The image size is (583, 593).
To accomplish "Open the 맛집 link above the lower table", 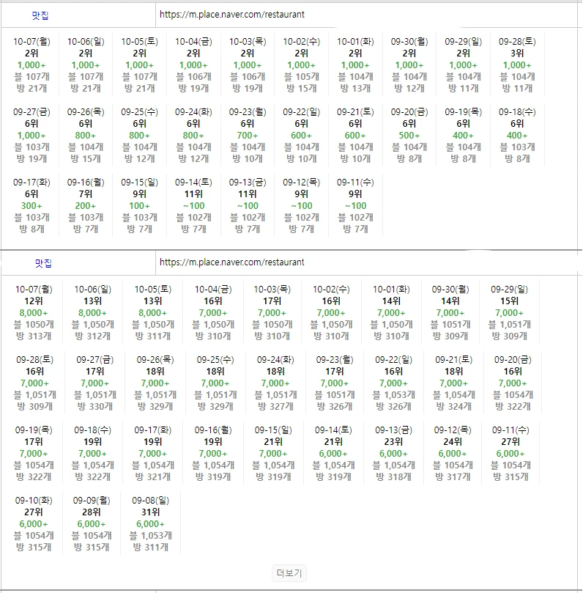I will pos(43,262).
